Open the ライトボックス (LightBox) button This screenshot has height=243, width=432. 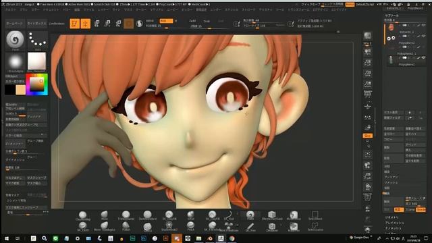tap(36, 24)
